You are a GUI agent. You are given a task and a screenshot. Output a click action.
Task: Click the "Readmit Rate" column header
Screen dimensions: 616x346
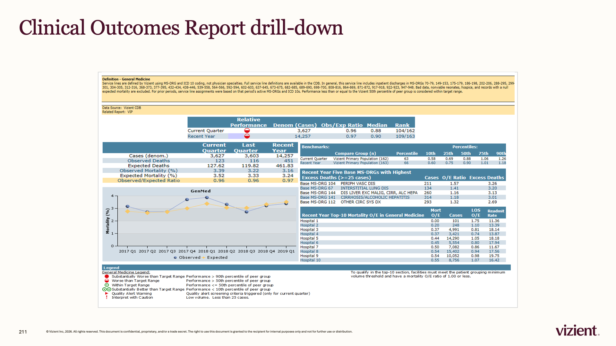[x=496, y=213]
